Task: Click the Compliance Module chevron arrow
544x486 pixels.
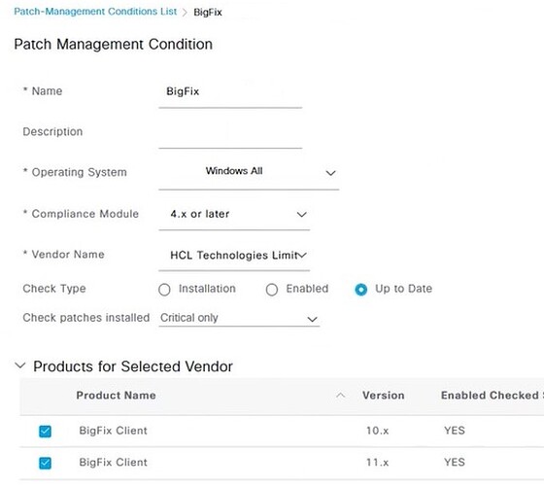Action: coord(301,215)
